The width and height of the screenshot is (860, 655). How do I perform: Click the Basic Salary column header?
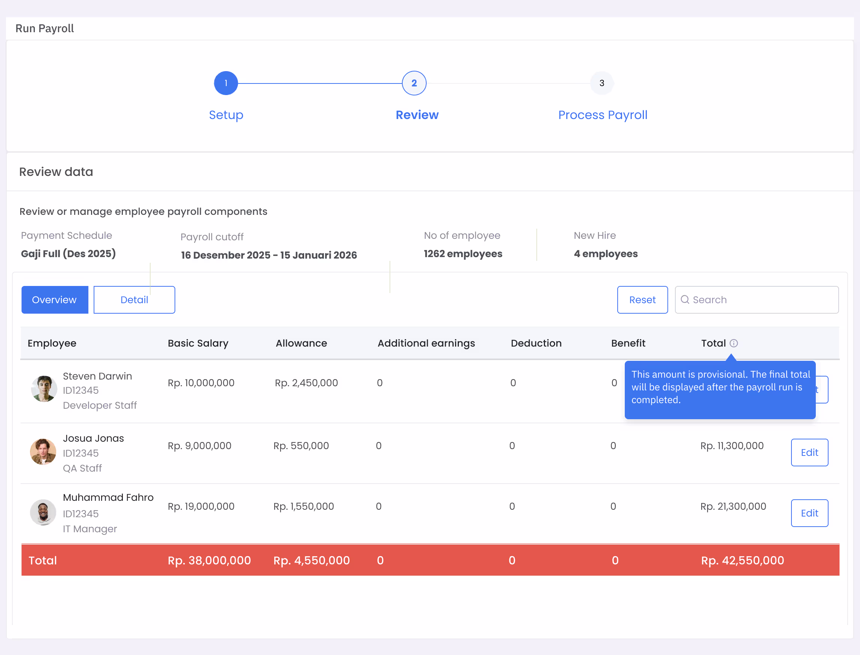point(198,343)
